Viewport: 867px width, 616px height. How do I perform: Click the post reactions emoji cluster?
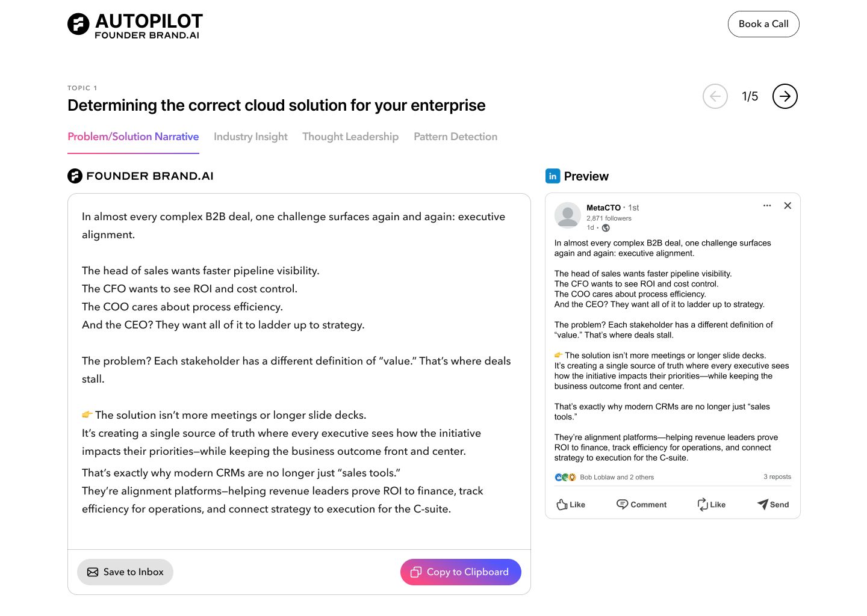(x=565, y=477)
